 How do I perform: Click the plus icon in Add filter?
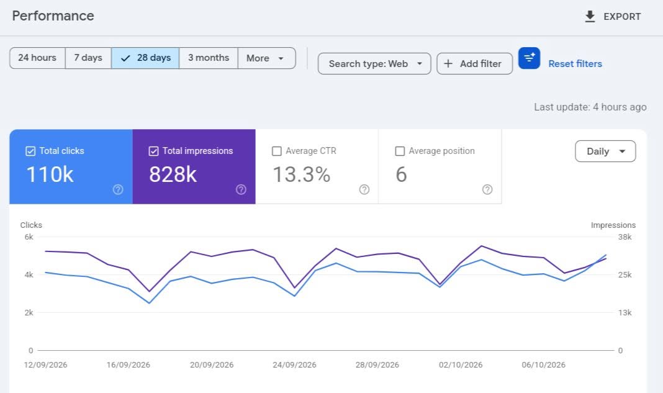pos(448,63)
